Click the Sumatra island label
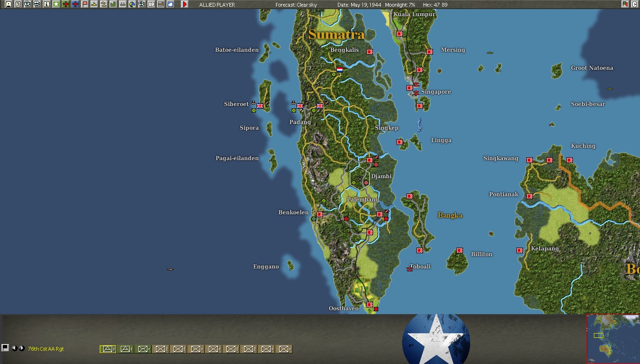Image resolution: width=640 pixels, height=364 pixels. tap(336, 34)
